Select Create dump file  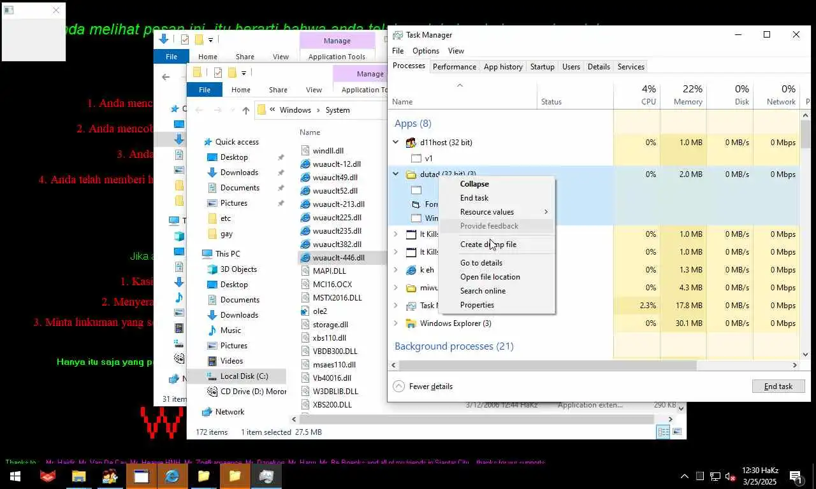tap(497, 244)
